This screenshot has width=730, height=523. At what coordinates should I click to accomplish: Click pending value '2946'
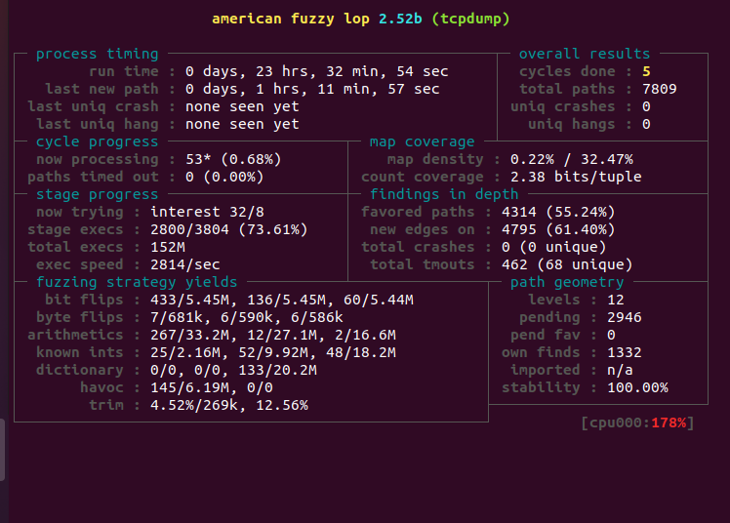tap(625, 317)
